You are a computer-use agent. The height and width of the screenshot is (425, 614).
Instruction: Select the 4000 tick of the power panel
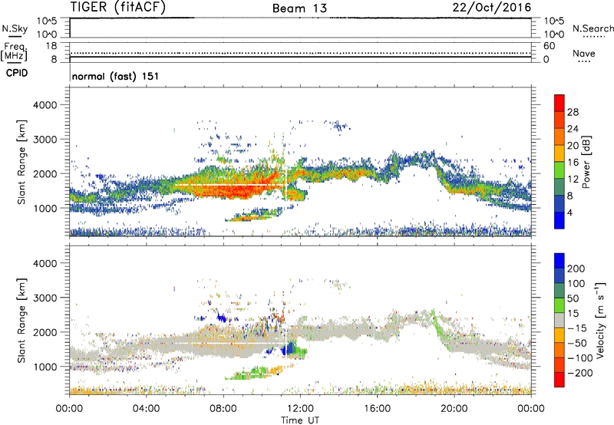point(45,105)
